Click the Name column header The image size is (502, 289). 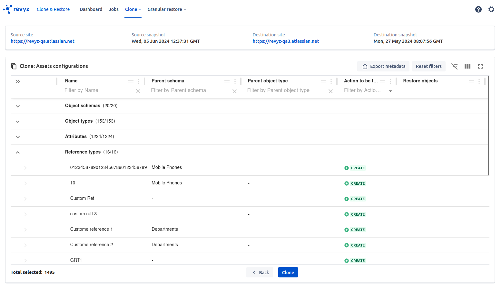click(x=71, y=81)
